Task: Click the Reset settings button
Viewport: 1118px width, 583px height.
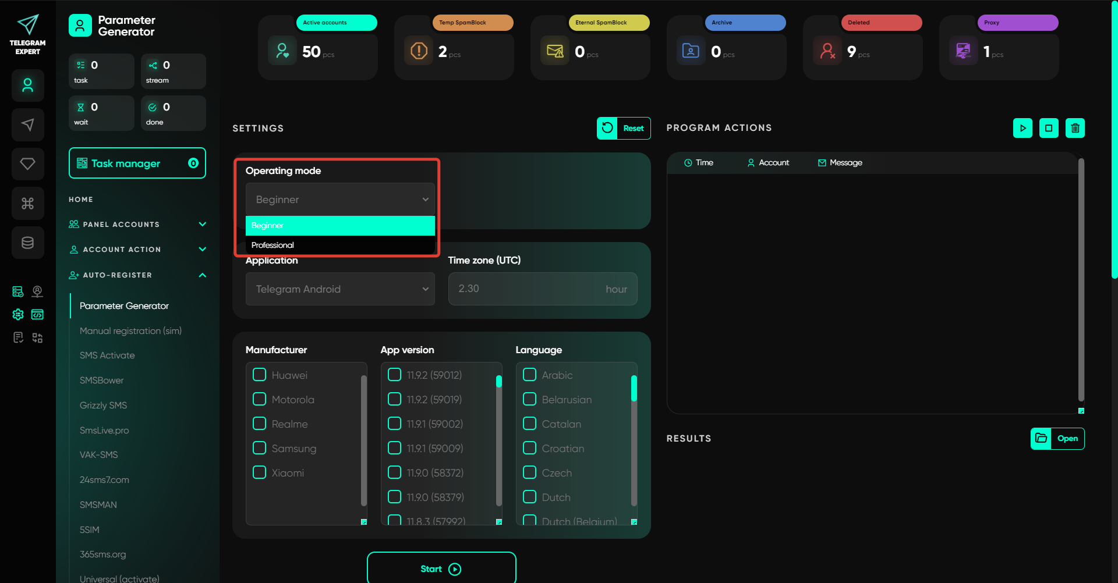Action: tap(624, 129)
